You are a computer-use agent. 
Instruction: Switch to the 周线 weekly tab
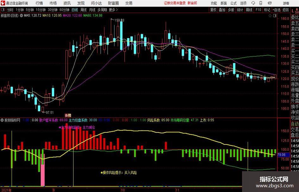click(x=84, y=10)
